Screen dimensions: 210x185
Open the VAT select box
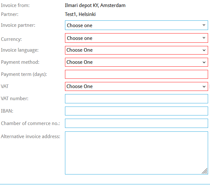pyautogui.click(x=136, y=86)
